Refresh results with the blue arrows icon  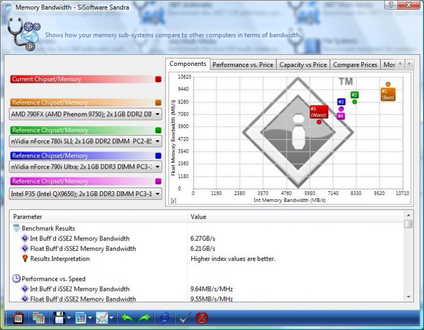tap(165, 317)
